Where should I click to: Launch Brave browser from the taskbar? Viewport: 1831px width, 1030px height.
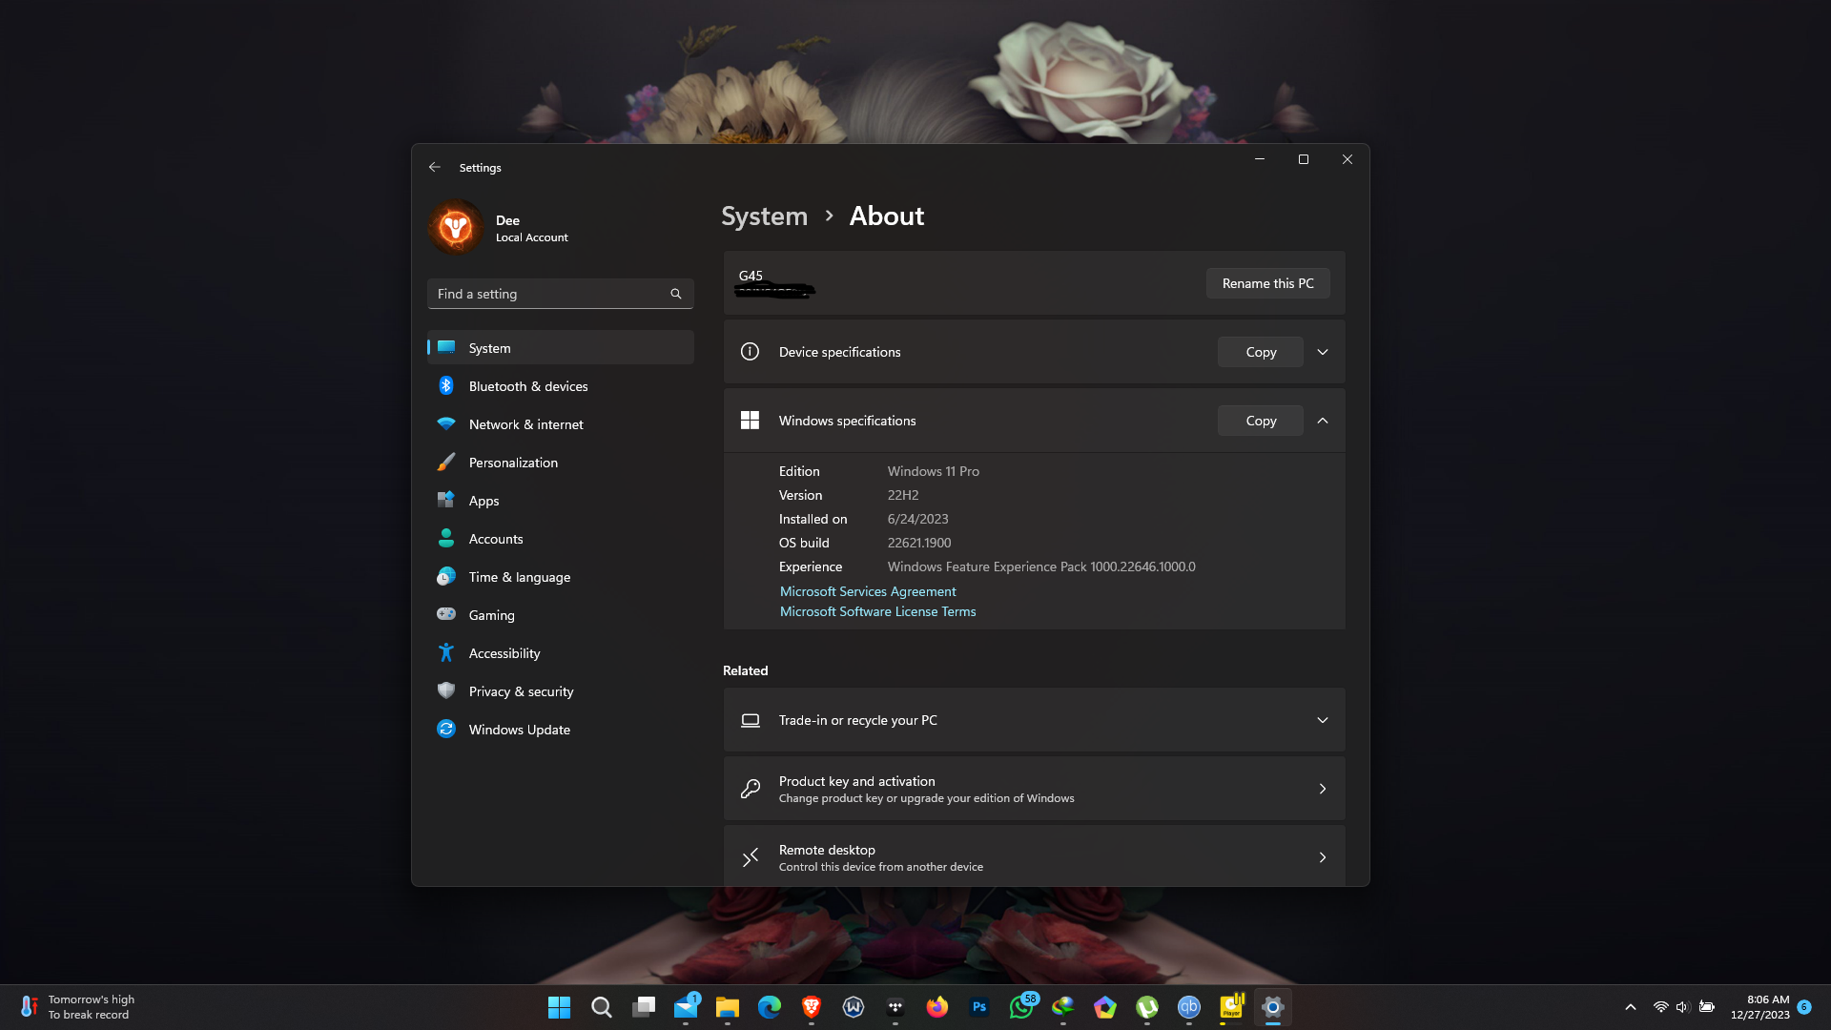[x=812, y=1007]
